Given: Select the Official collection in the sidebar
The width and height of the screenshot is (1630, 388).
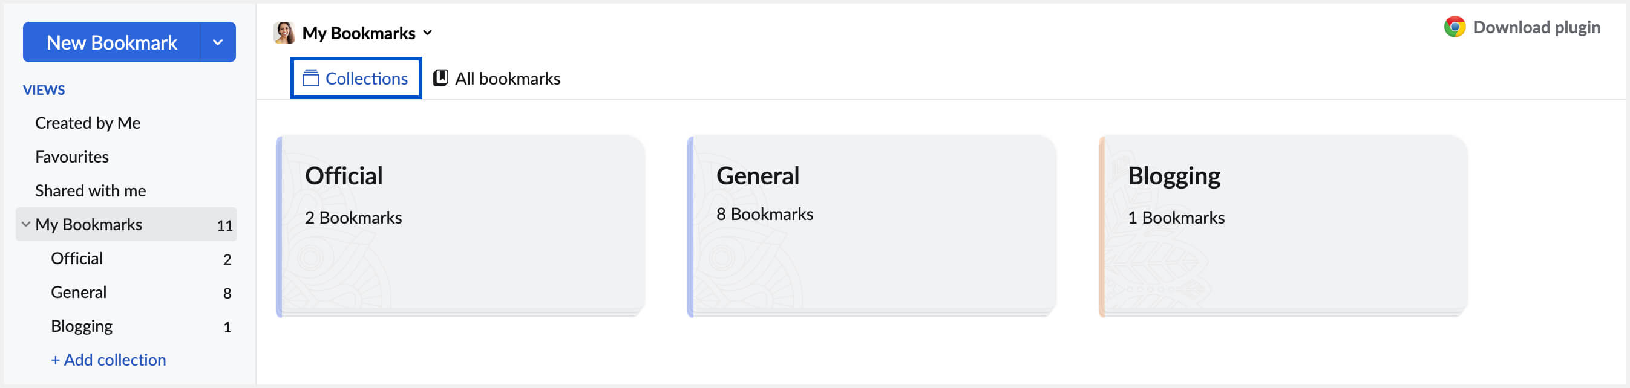Looking at the screenshot, I should pos(77,259).
